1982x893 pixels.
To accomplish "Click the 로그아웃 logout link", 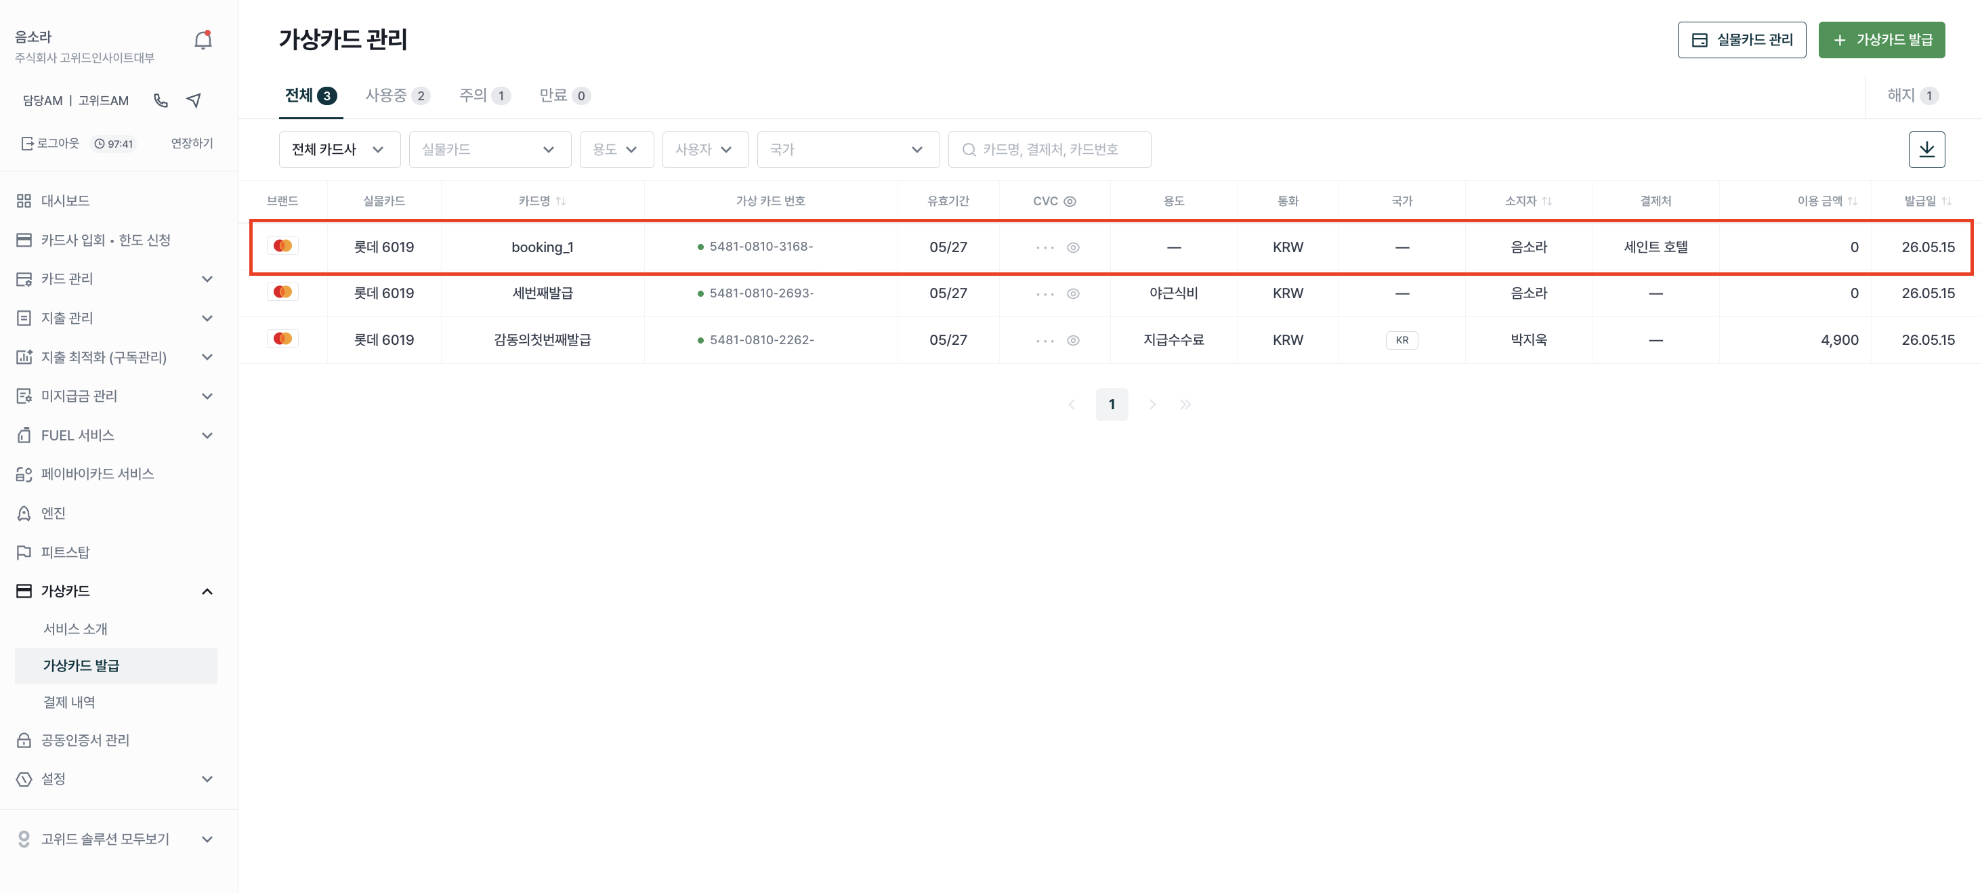I will (x=51, y=143).
